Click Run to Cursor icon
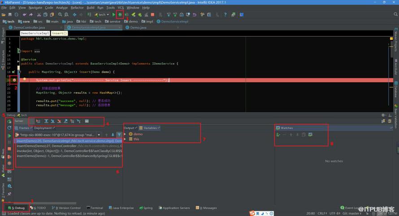Viewport: 399px width, 216px height. click(x=79, y=121)
